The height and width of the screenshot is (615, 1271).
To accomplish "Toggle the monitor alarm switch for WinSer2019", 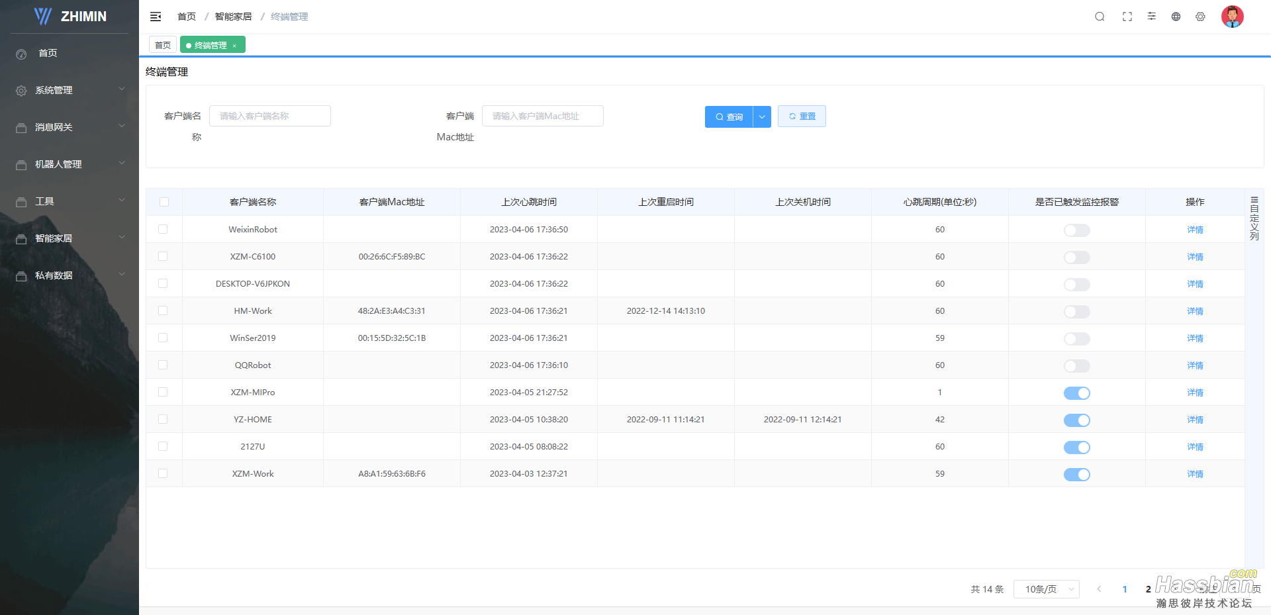I will (x=1076, y=339).
